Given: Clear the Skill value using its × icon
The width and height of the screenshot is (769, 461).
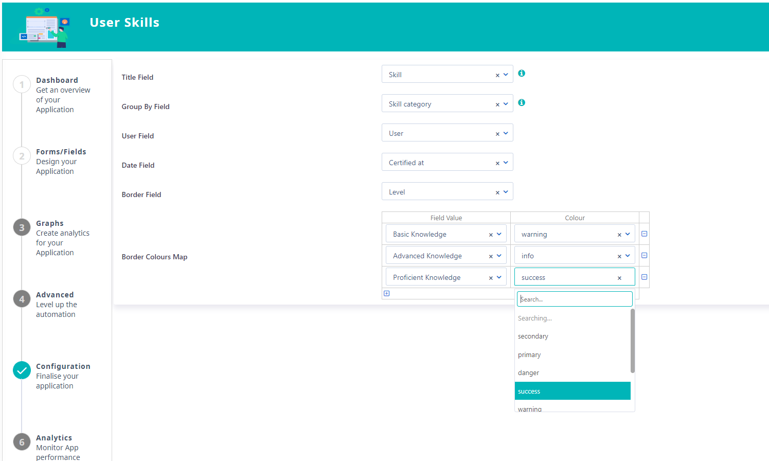Looking at the screenshot, I should (497, 74).
